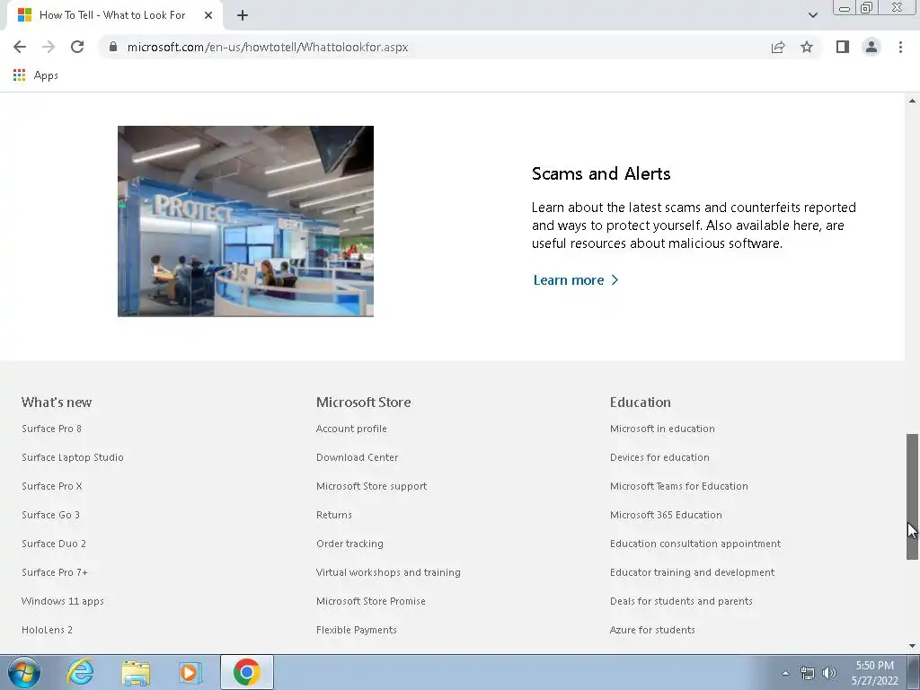Click the taskbar clock and date
This screenshot has width=920, height=690.
click(874, 673)
